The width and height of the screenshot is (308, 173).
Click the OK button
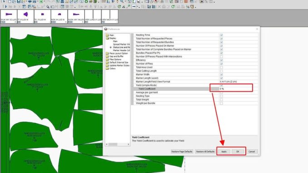point(238,152)
